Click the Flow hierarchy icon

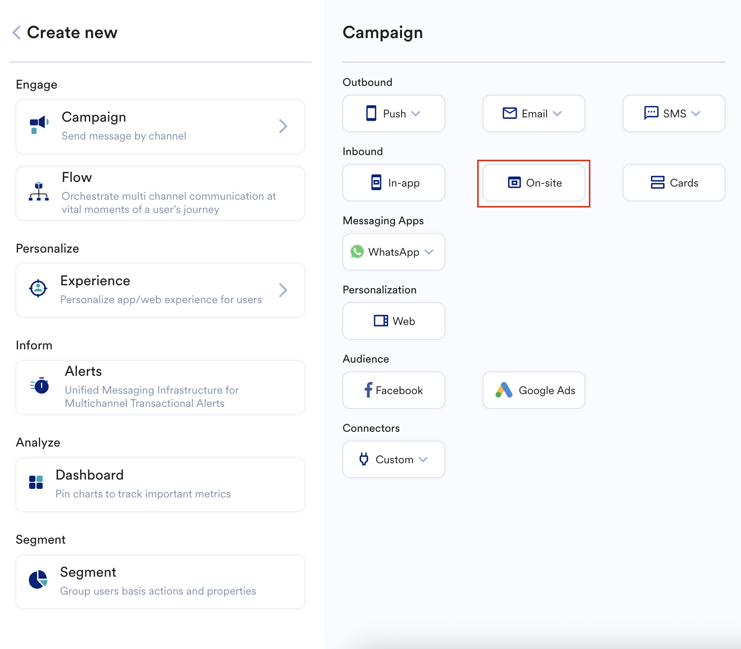(39, 192)
